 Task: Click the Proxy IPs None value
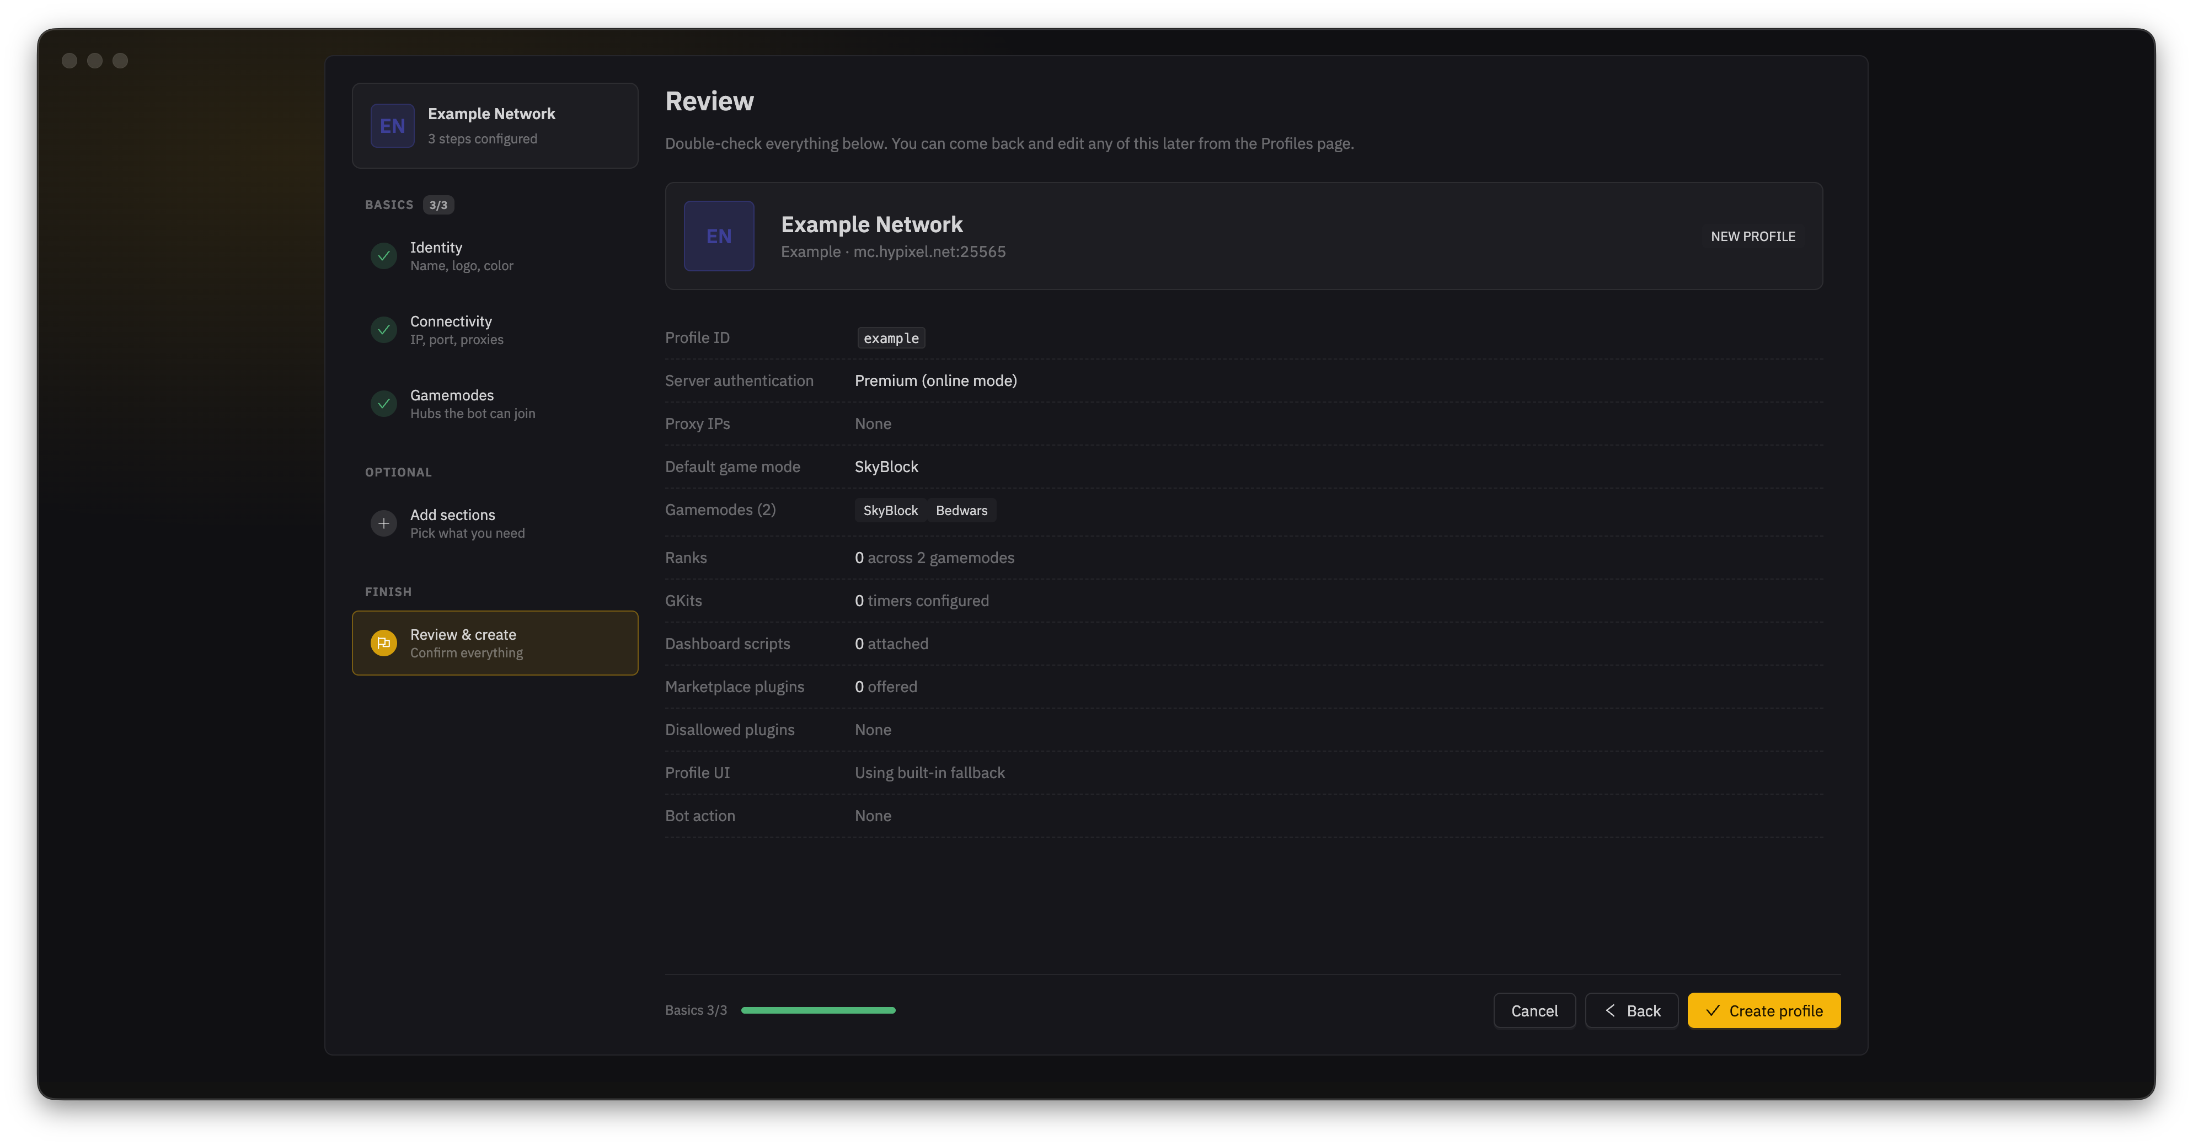(873, 424)
